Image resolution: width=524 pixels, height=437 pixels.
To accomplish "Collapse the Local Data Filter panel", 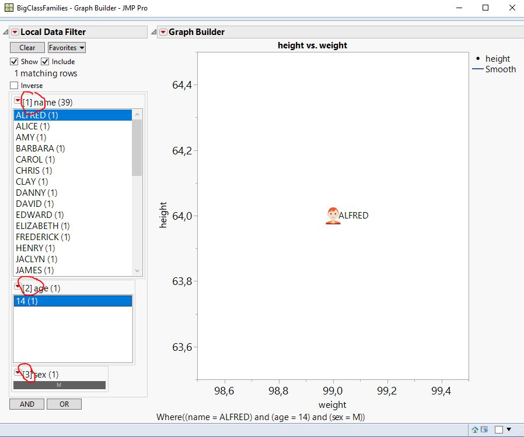I will 5,32.
